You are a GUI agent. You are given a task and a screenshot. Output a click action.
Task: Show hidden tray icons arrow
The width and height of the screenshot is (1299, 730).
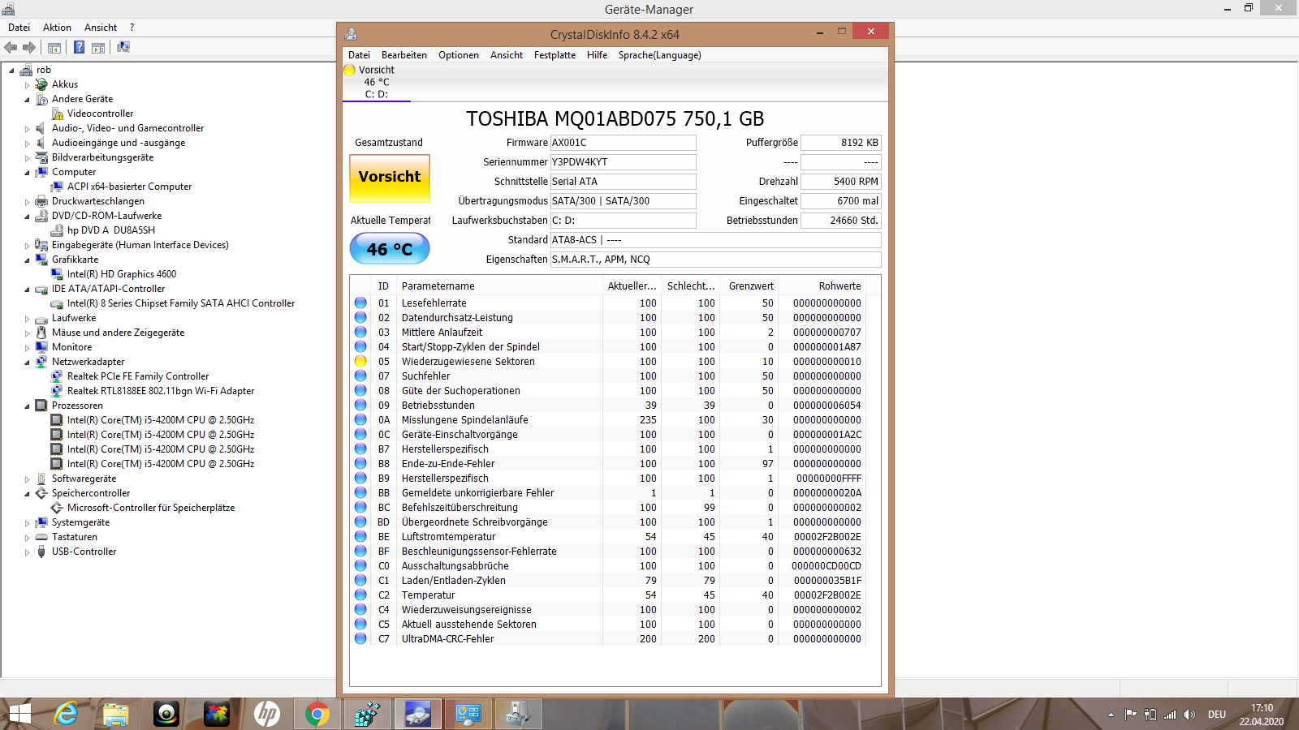1111,715
